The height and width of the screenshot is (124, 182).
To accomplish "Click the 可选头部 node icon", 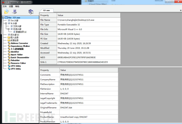I will 12,29.
